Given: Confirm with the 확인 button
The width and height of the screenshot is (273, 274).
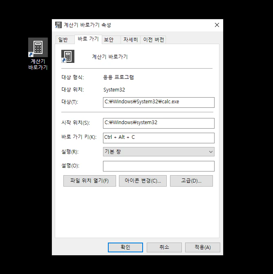Looking at the screenshot, I should [125, 247].
